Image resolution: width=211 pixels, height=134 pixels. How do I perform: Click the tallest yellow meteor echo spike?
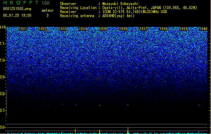pos(128,130)
